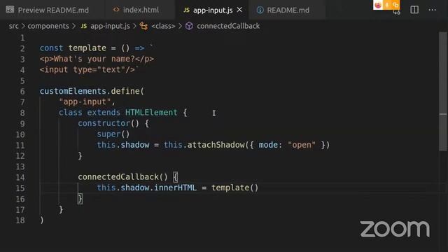Click the word template on line 2
Image resolution: width=448 pixels, height=252 pixels.
coord(87,48)
